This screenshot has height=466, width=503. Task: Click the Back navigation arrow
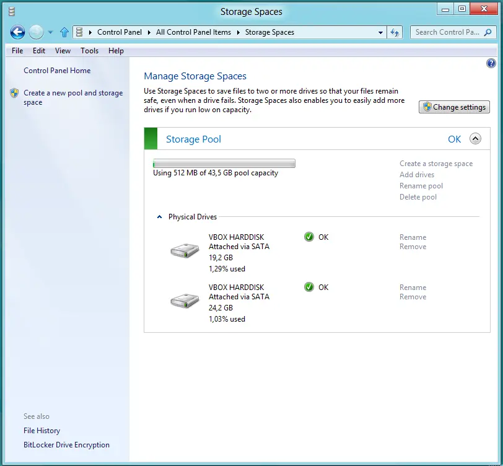click(17, 32)
